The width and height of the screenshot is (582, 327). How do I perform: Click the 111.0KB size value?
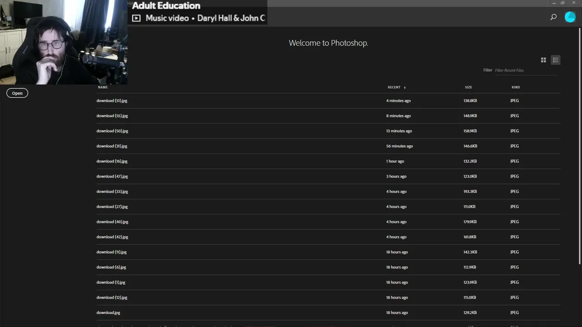[469, 207]
